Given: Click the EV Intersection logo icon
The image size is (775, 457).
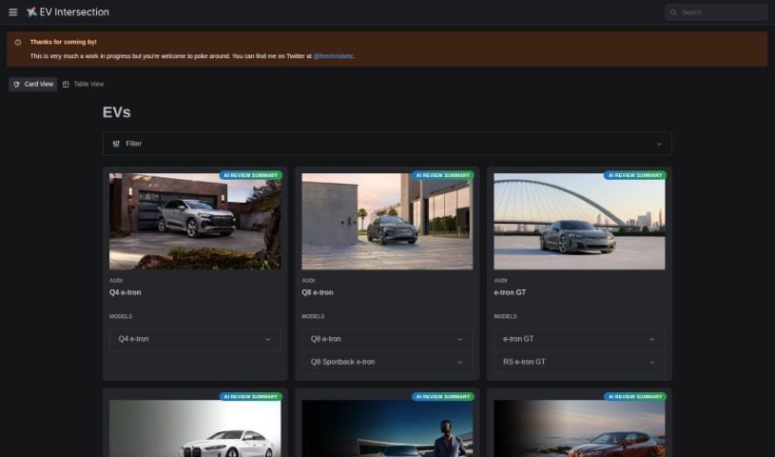Looking at the screenshot, I should (x=31, y=12).
